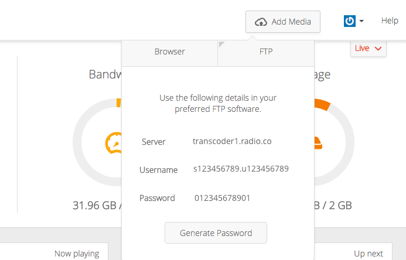406x260 pixels.
Task: Switch to the Browser upload tab
Action: click(x=169, y=52)
